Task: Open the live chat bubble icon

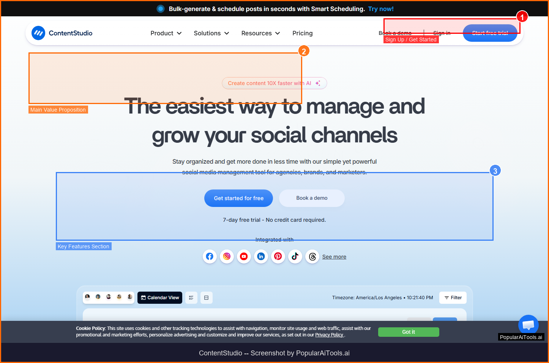Action: [x=528, y=325]
